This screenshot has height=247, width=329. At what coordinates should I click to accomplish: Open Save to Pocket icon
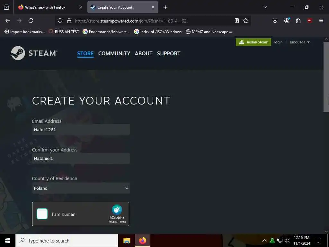tap(275, 21)
